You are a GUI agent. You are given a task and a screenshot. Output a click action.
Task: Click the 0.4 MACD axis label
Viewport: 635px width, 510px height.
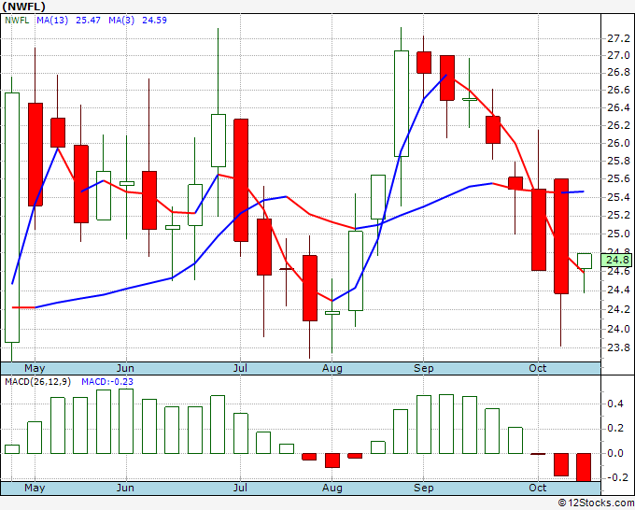tap(615, 404)
